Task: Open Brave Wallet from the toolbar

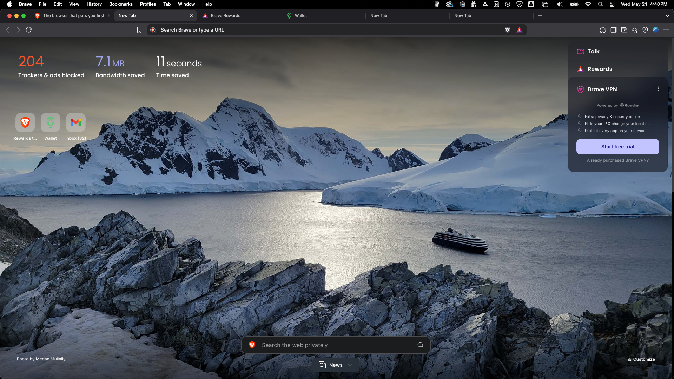Action: tap(624, 30)
